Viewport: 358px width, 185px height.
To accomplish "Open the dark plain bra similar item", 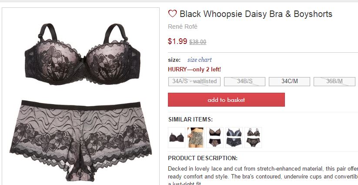I will [x=177, y=138].
